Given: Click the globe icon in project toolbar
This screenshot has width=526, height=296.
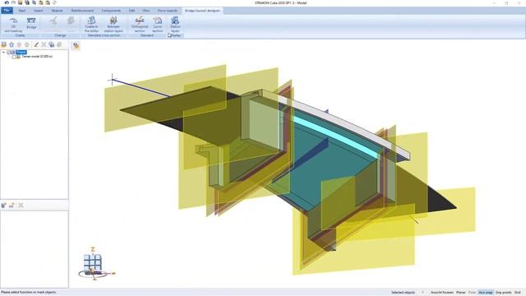Looking at the screenshot, I should [52, 44].
